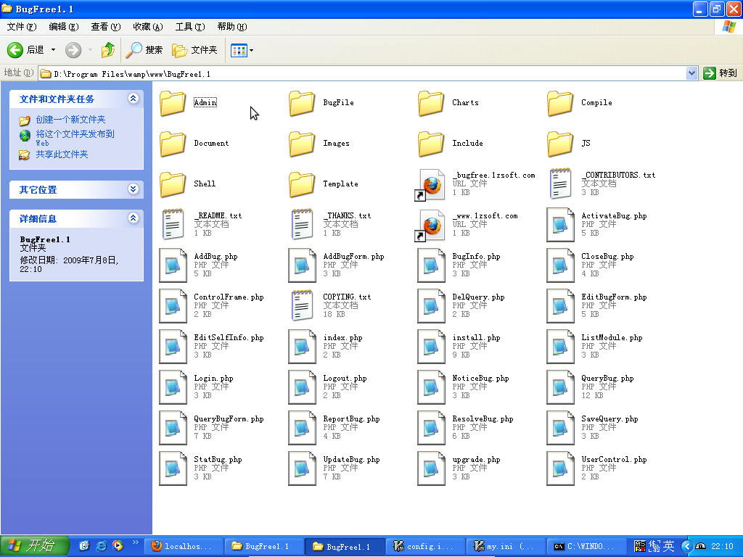Click 将这个文件夹发布到 Web link
This screenshot has height=557, width=743.
[x=75, y=138]
